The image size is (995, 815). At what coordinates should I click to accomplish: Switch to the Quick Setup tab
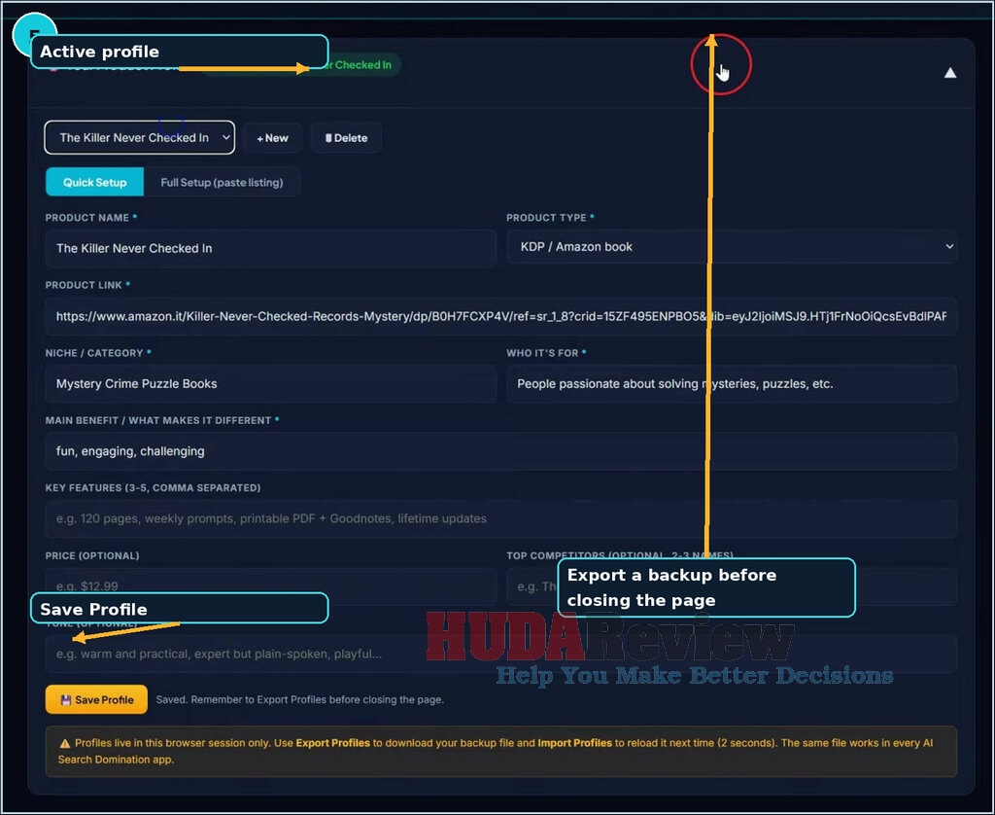click(x=94, y=182)
